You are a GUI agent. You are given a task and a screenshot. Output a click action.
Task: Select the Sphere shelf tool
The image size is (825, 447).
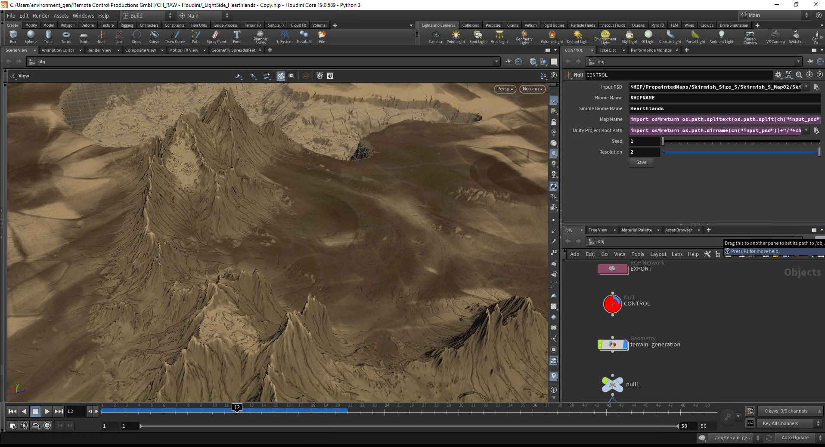click(31, 37)
